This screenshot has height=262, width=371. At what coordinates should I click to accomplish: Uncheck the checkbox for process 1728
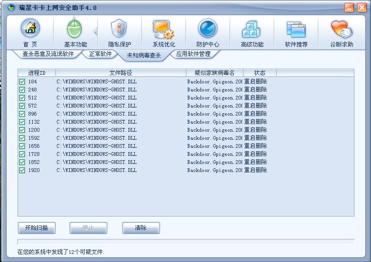pos(22,154)
